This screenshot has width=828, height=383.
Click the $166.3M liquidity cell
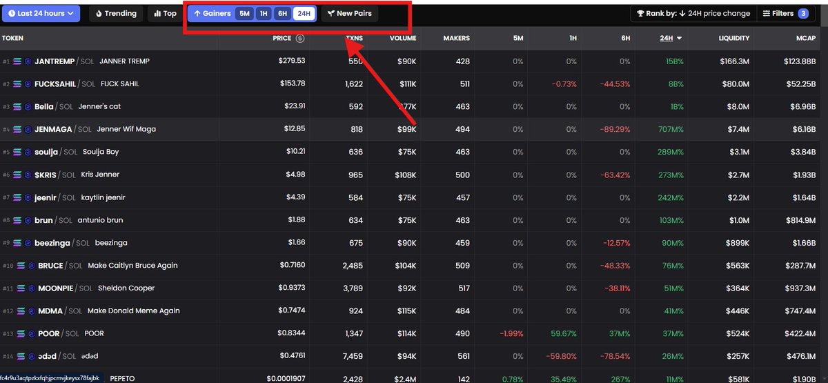[x=734, y=61]
